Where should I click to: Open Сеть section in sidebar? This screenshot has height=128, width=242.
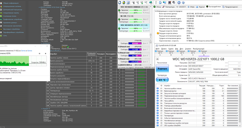point(5,36)
